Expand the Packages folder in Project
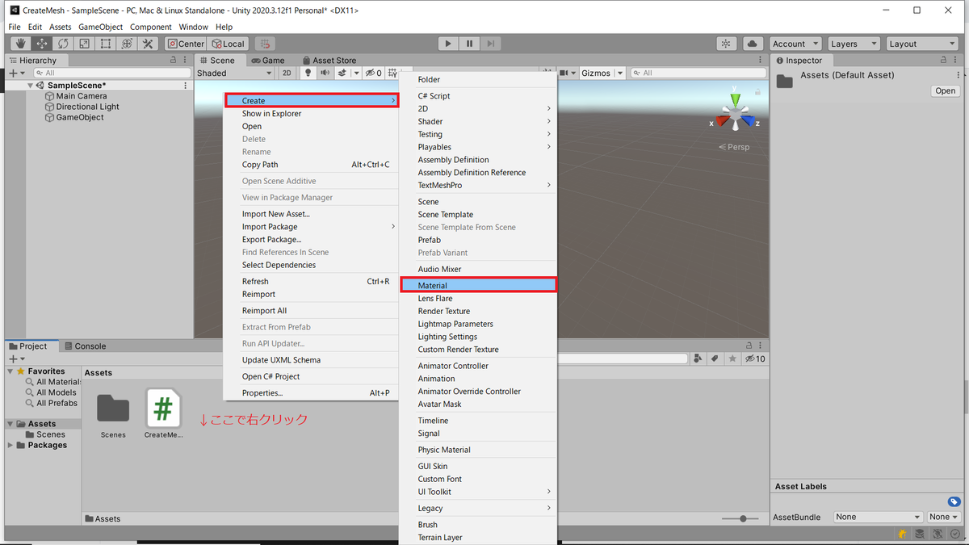This screenshot has width=969, height=545. 10,445
